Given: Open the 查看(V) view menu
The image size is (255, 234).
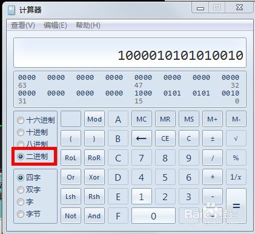Looking at the screenshot, I should click(23, 25).
